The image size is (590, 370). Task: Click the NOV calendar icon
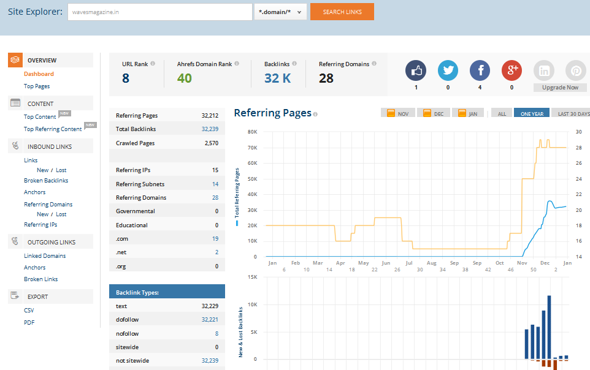coord(391,113)
